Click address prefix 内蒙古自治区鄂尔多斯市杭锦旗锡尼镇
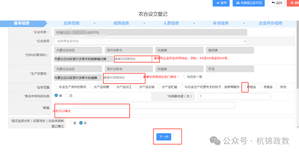This screenshot has height=153, width=299. tap(84, 59)
